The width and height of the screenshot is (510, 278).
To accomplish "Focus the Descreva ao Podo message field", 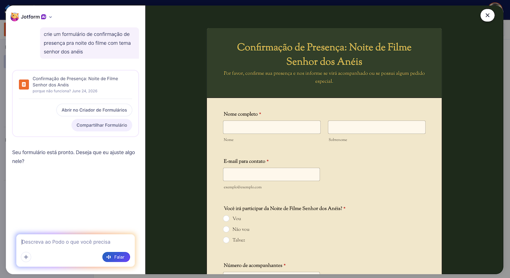I will point(76,242).
